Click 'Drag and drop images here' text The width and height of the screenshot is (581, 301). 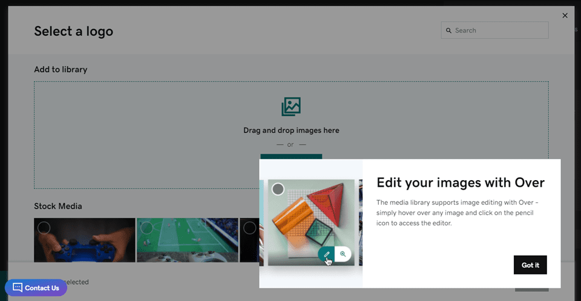point(291,131)
